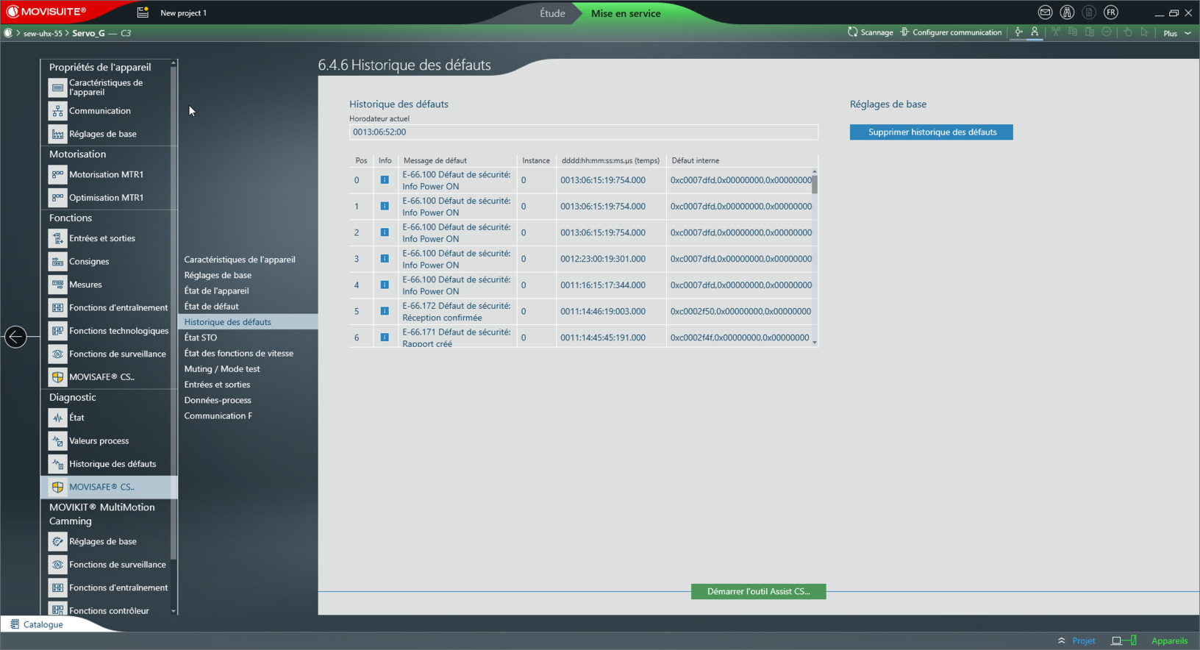Click fault table scrollbar down arrow

pos(815,342)
